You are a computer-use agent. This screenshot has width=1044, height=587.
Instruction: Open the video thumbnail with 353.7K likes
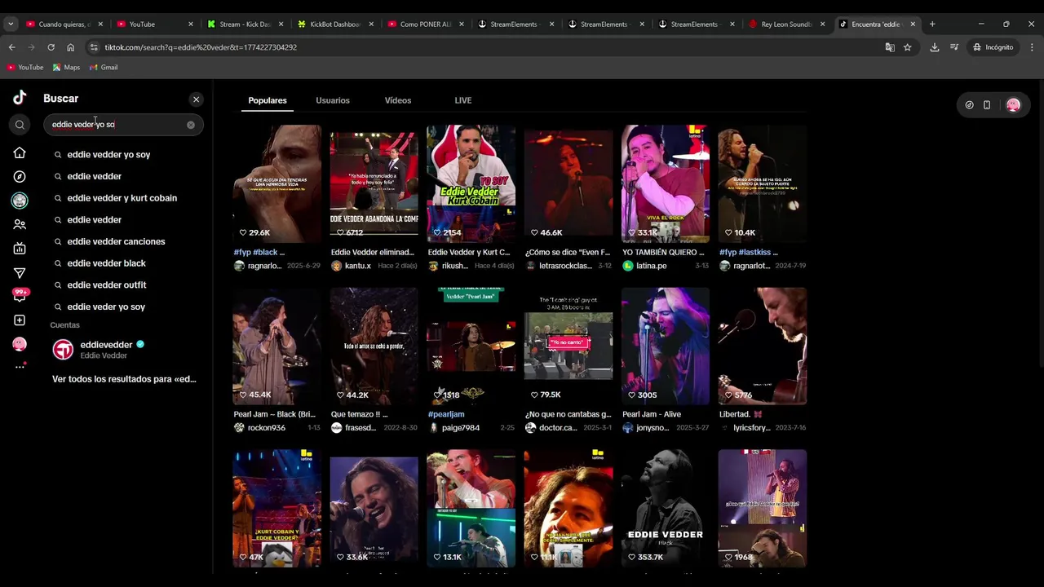[666, 508]
